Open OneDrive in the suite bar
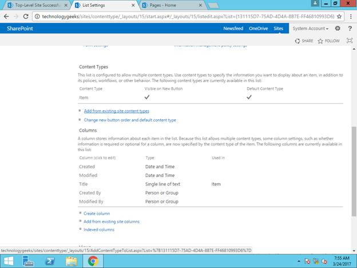 [x=258, y=29]
